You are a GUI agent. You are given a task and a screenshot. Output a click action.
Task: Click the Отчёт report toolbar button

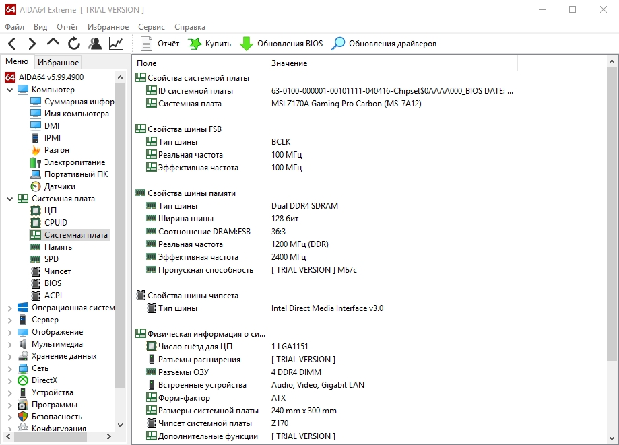[x=160, y=43]
